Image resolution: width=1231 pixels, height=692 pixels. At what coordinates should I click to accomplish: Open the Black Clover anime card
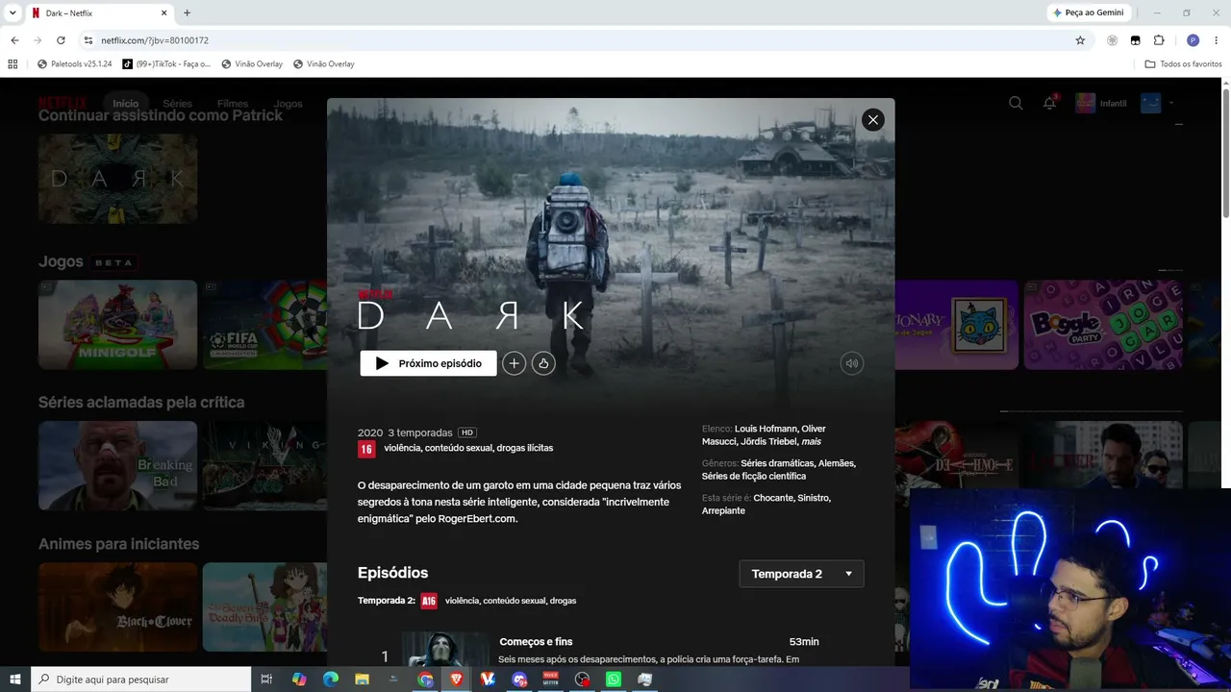(117, 607)
